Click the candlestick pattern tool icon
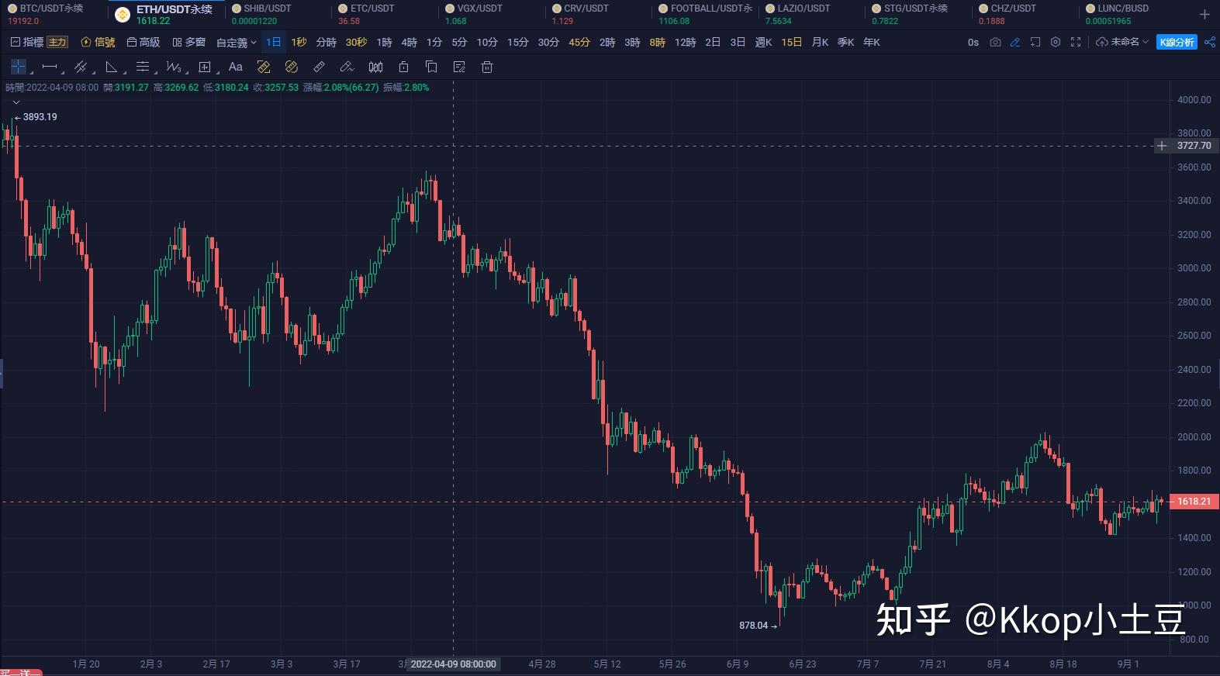The width and height of the screenshot is (1220, 676). pos(375,67)
